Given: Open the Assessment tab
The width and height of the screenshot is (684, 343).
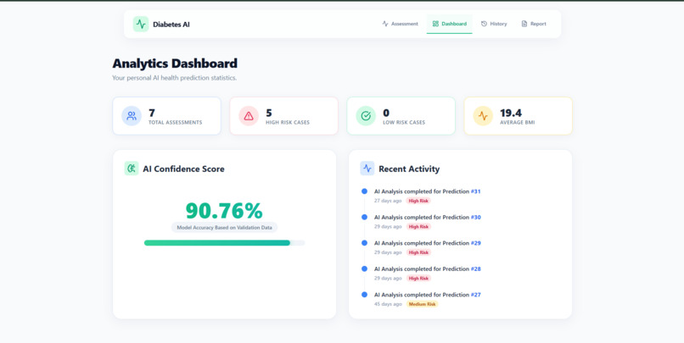Looking at the screenshot, I should coord(400,24).
